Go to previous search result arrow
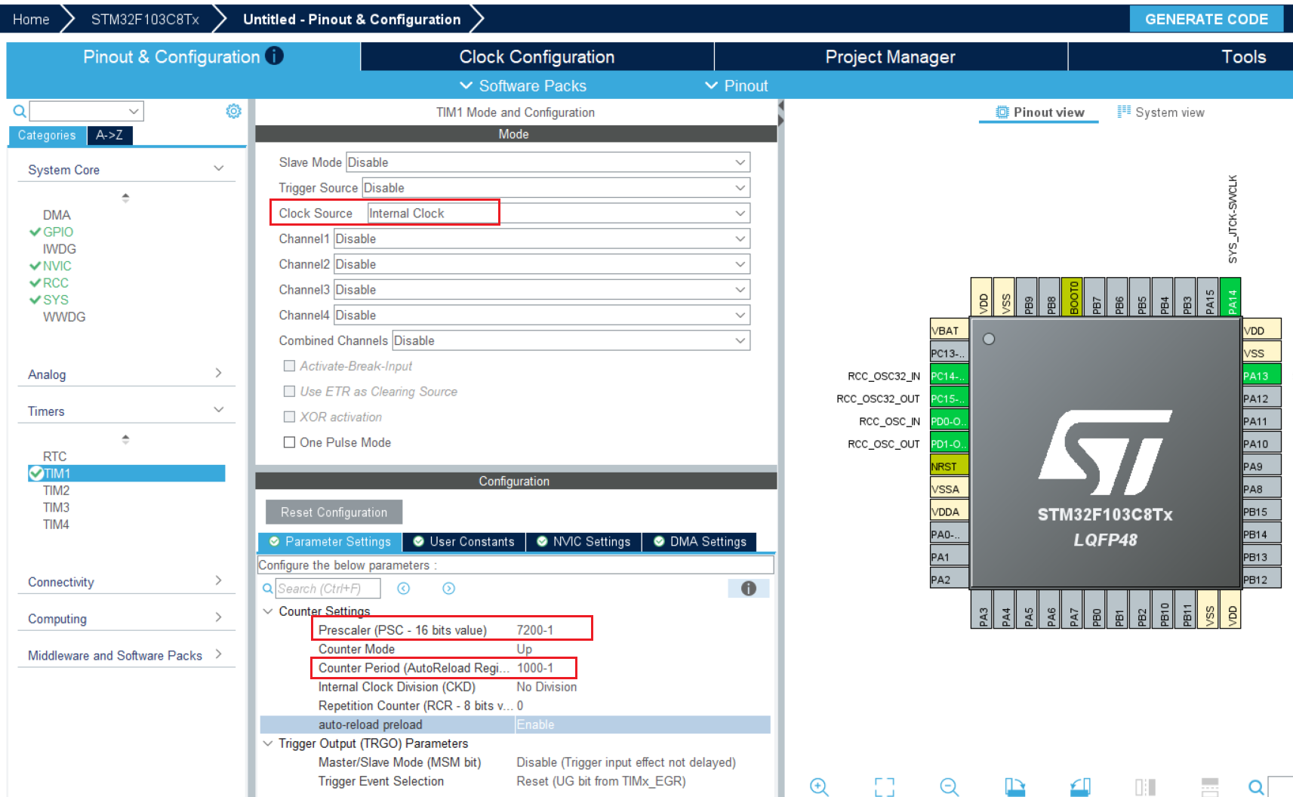Viewport: 1293px width, 797px height. tap(404, 589)
